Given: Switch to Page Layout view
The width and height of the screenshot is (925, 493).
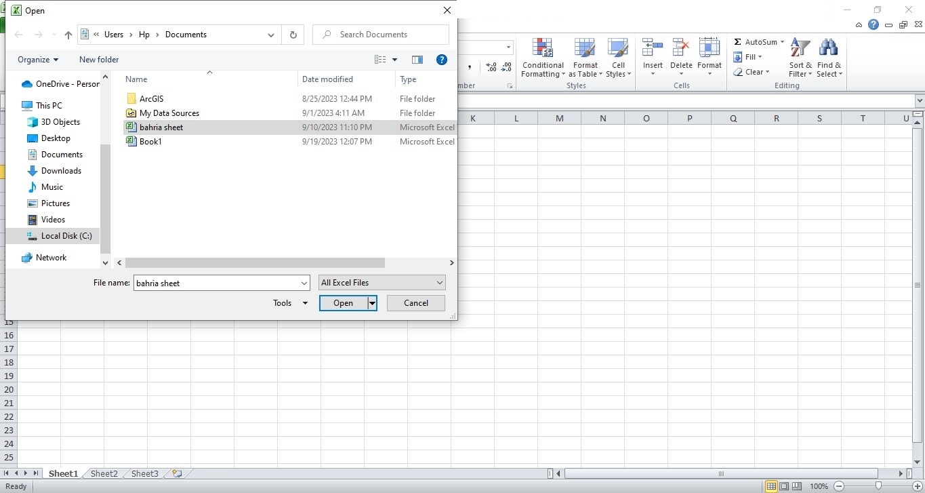Looking at the screenshot, I should coord(783,486).
